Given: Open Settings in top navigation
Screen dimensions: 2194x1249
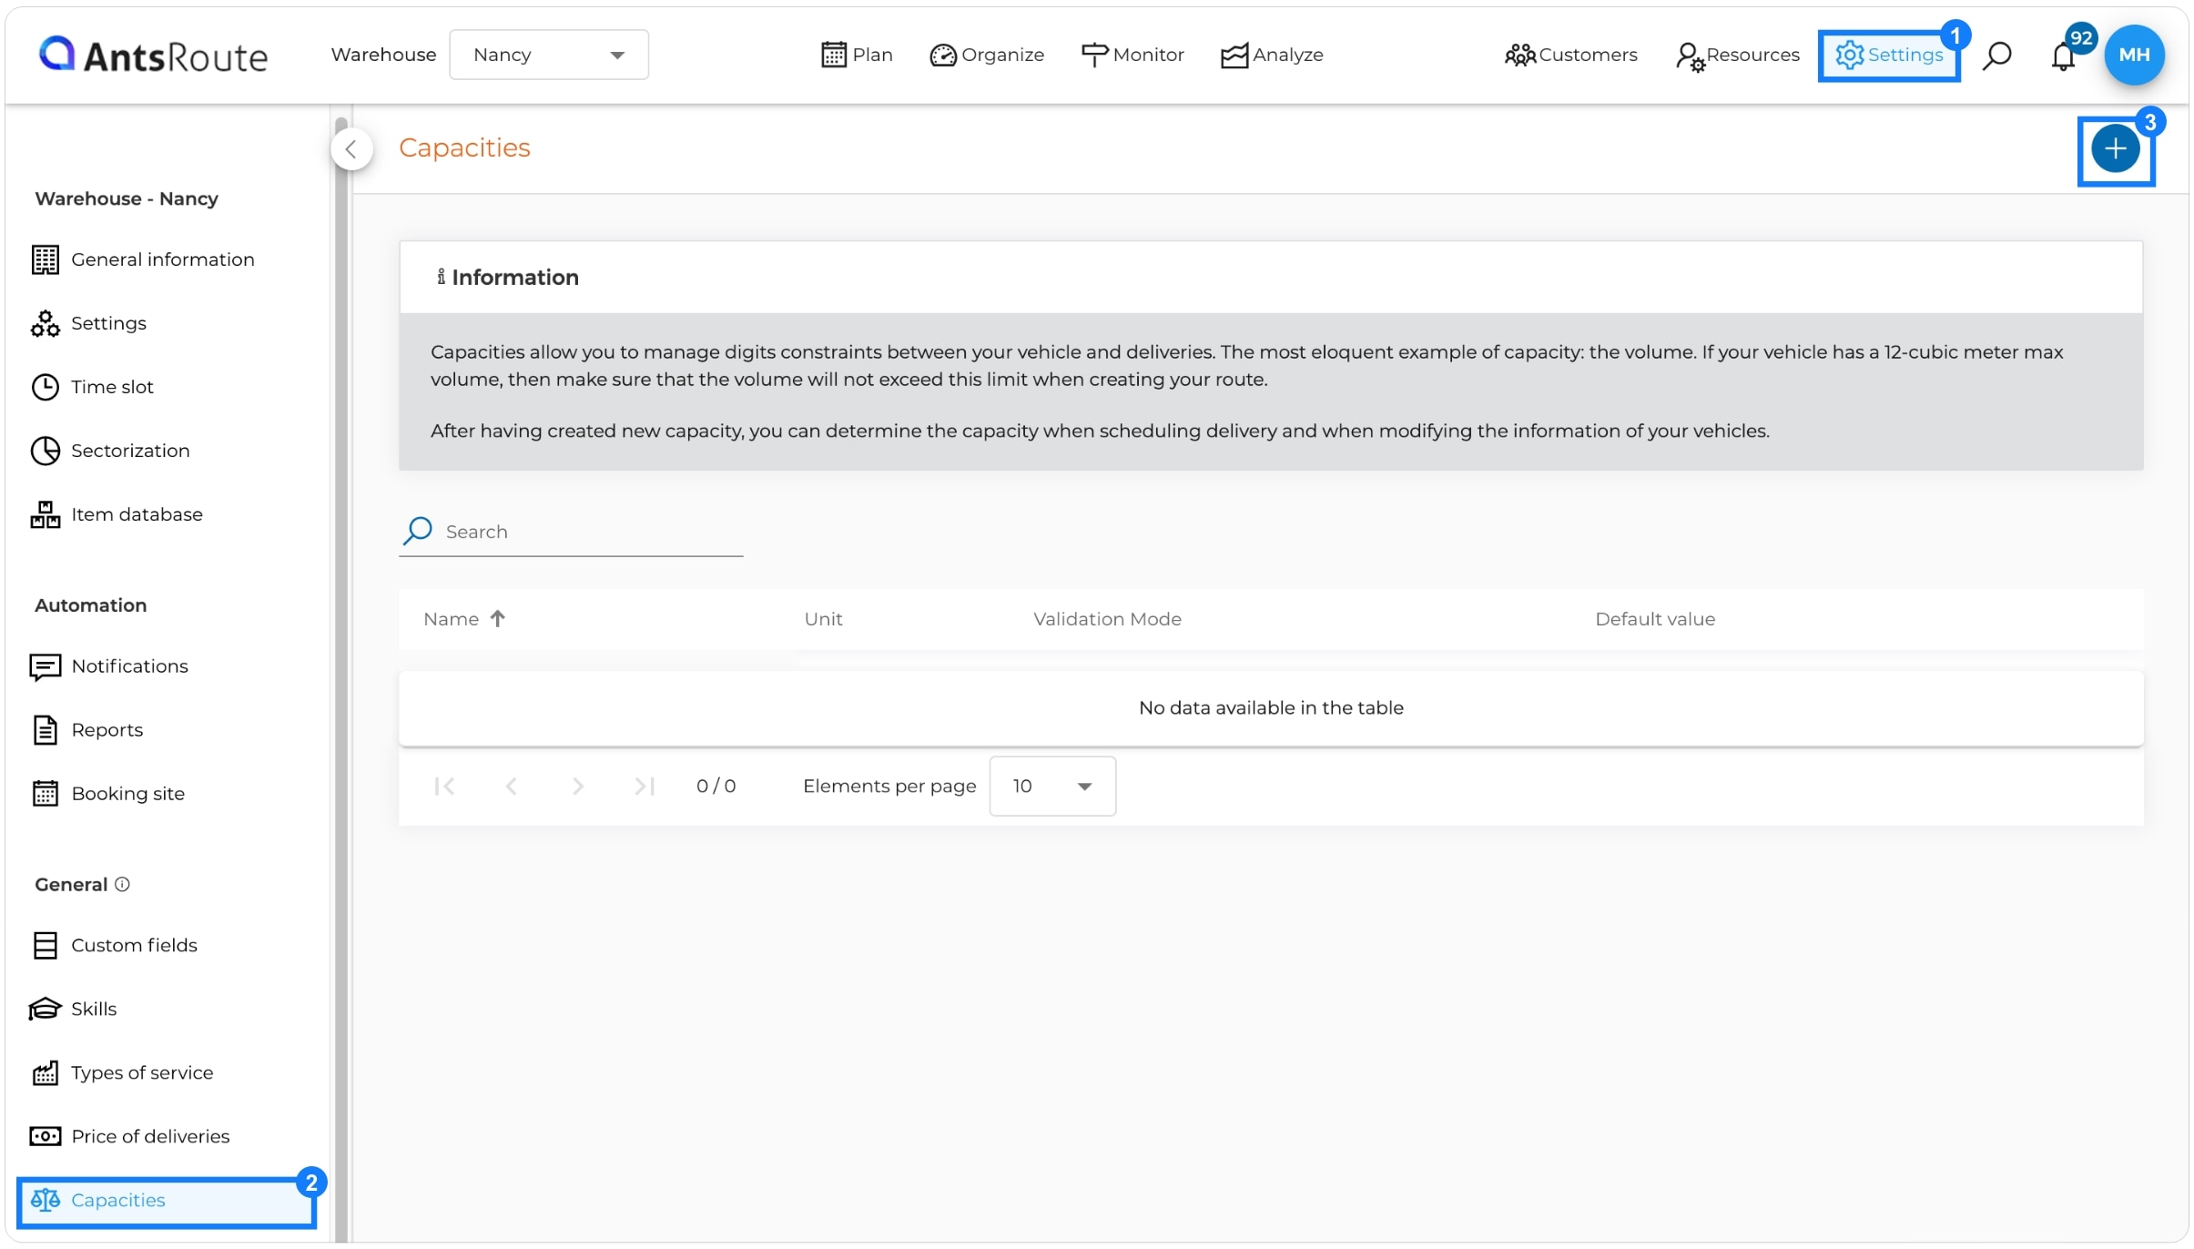Looking at the screenshot, I should [x=1889, y=55].
